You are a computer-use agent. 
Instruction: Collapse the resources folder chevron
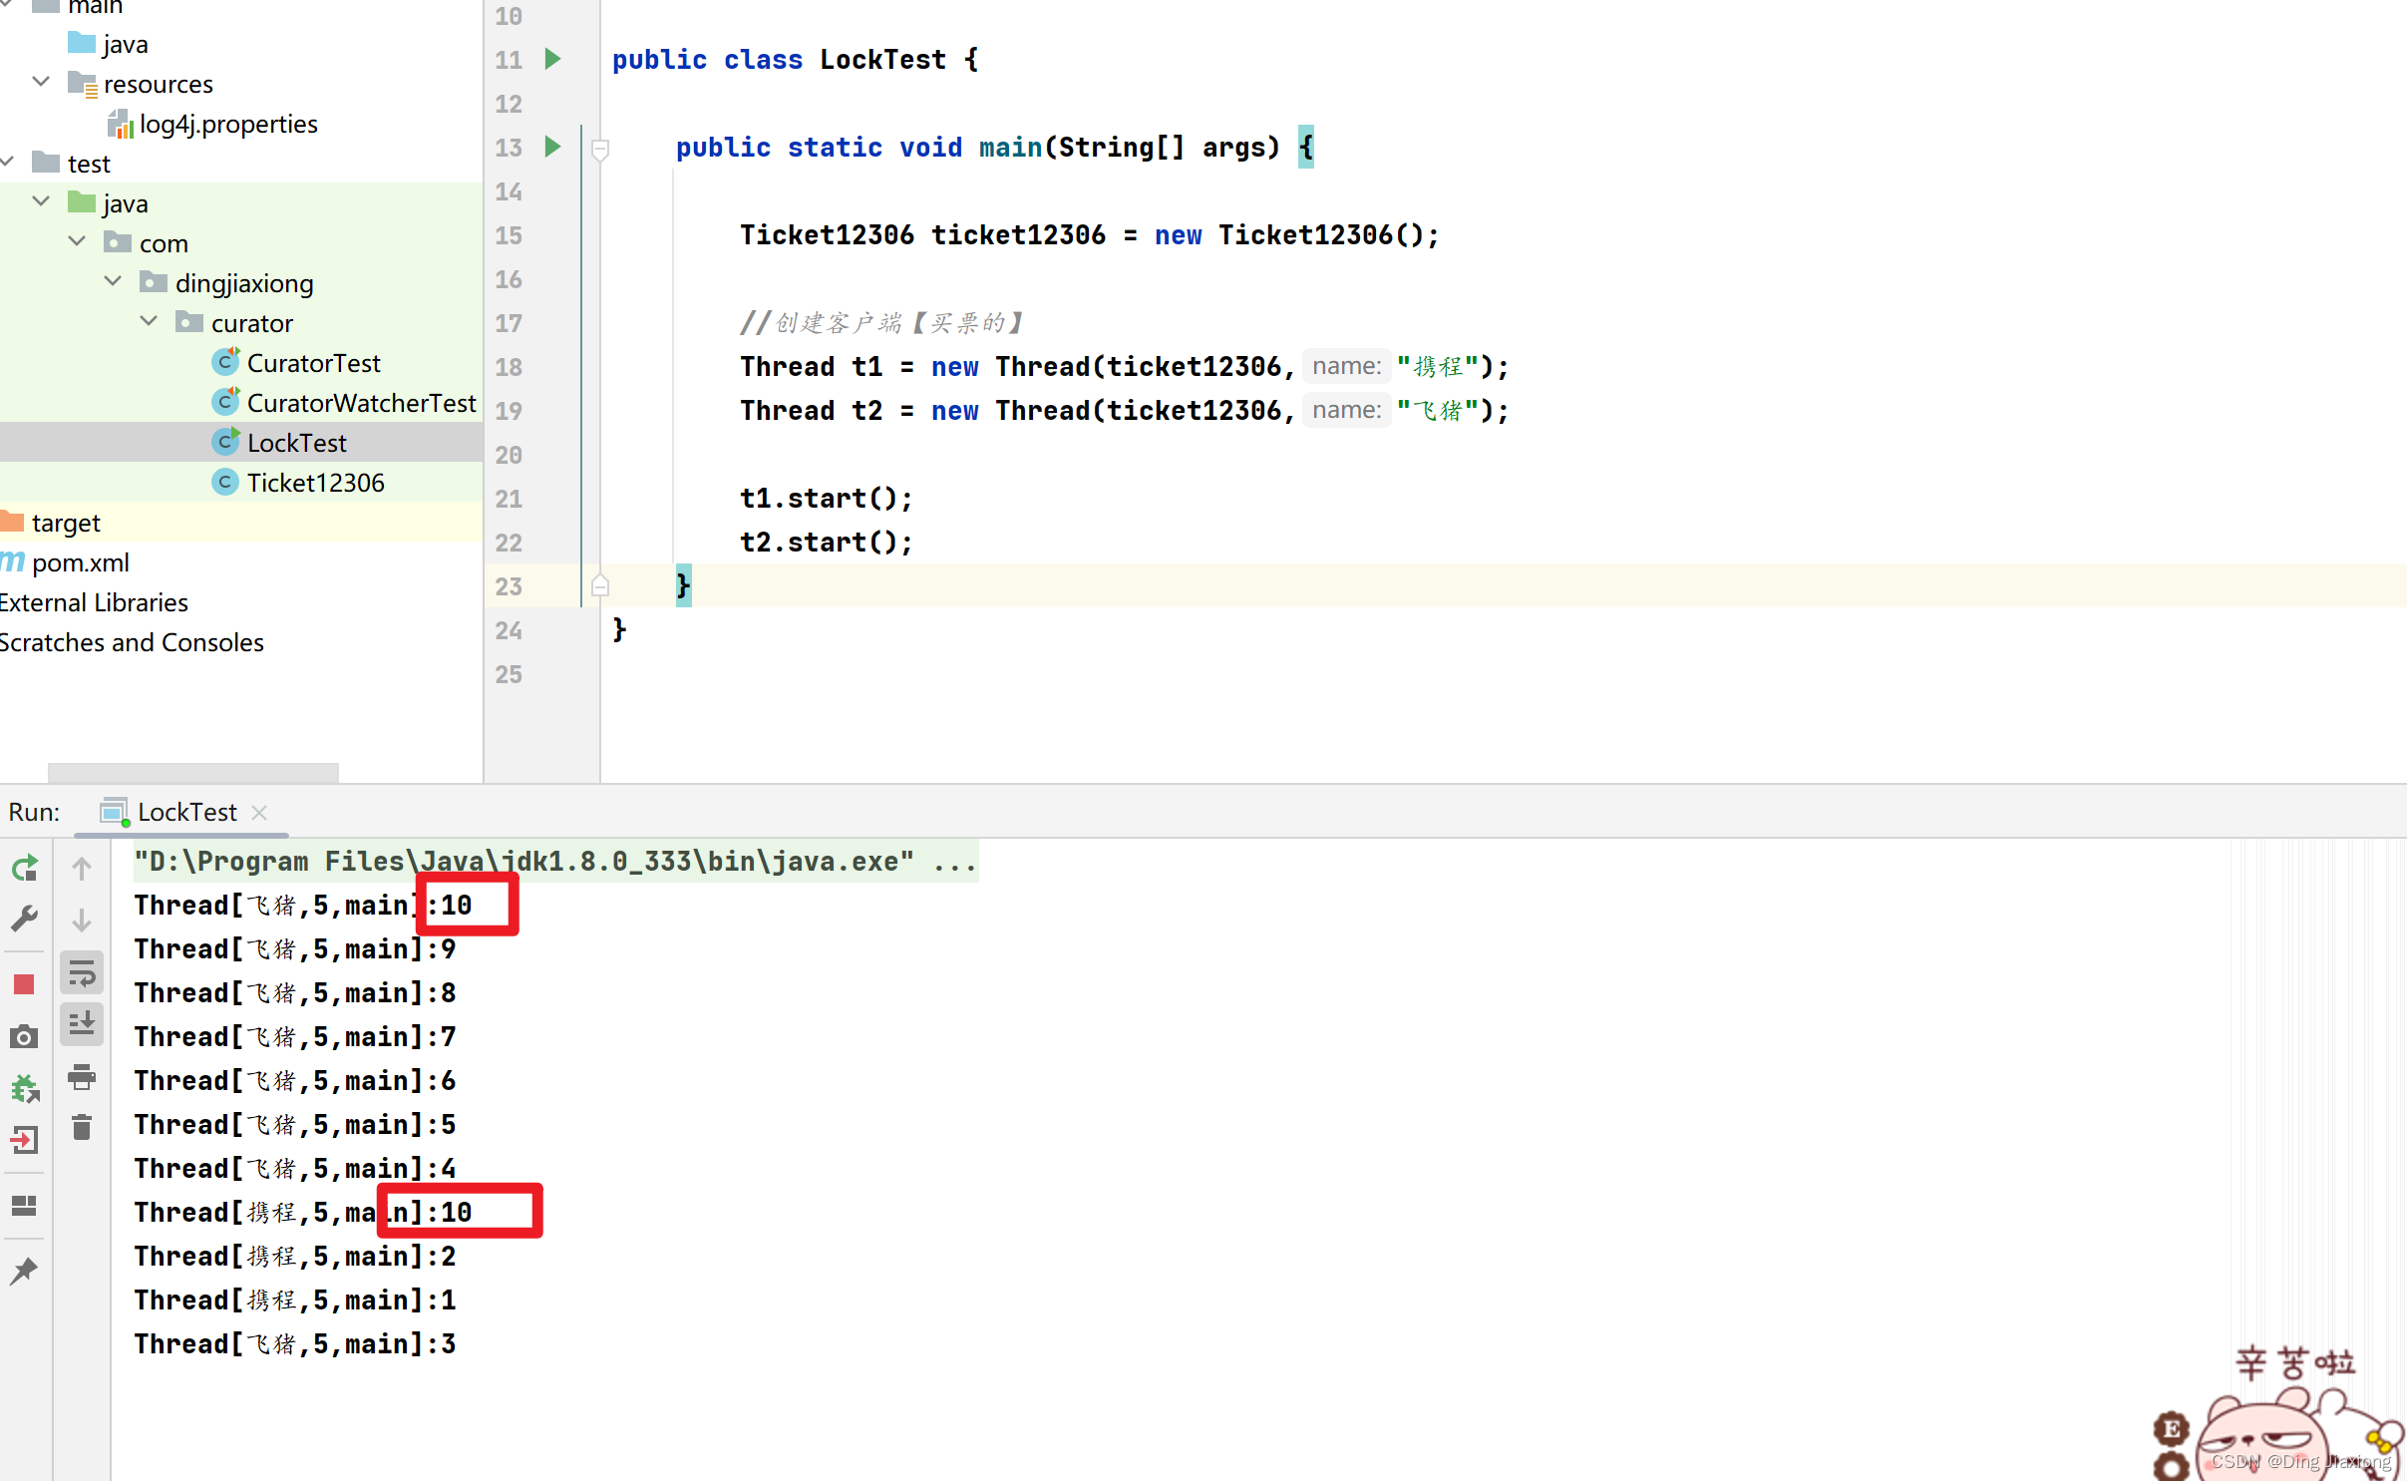(42, 83)
